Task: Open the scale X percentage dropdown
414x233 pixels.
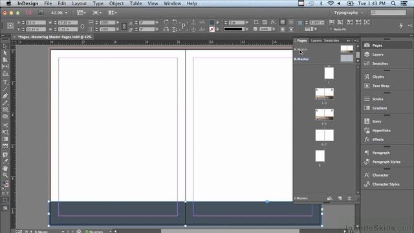Action: [x=118, y=23]
